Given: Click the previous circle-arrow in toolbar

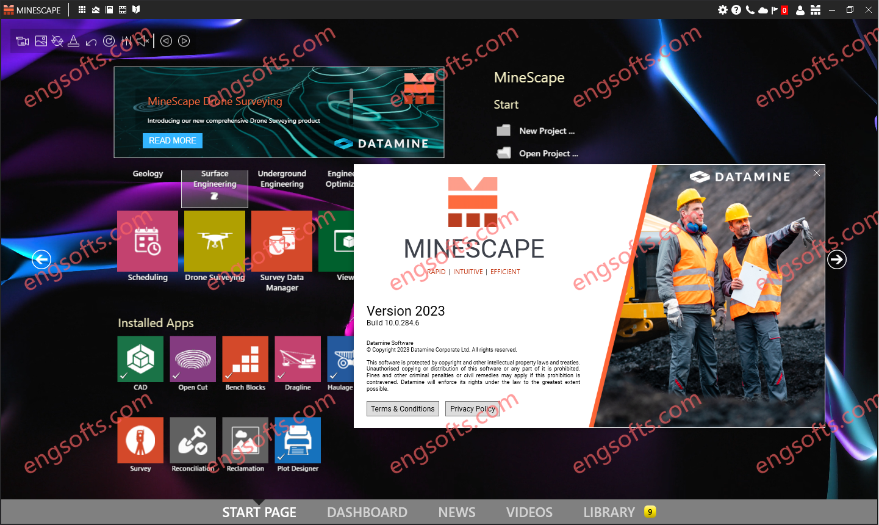Looking at the screenshot, I should [166, 41].
